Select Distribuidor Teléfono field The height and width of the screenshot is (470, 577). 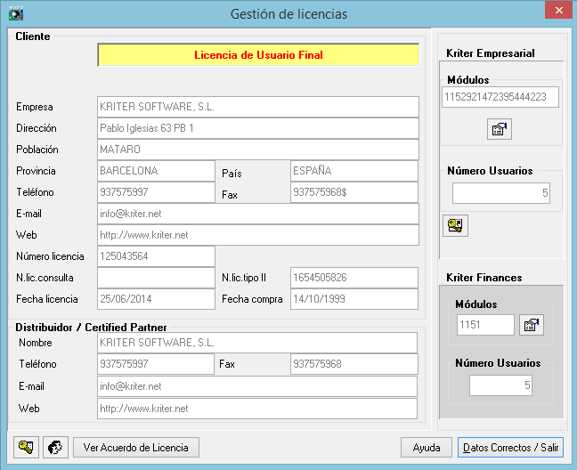pos(156,364)
